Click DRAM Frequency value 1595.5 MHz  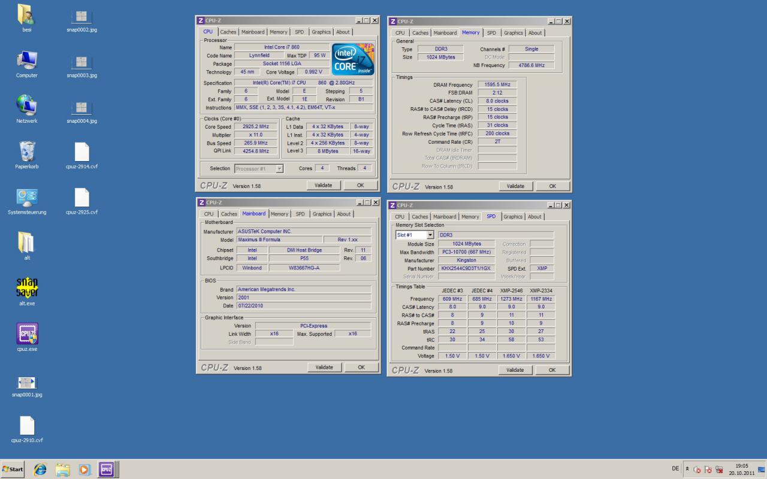pos(497,85)
